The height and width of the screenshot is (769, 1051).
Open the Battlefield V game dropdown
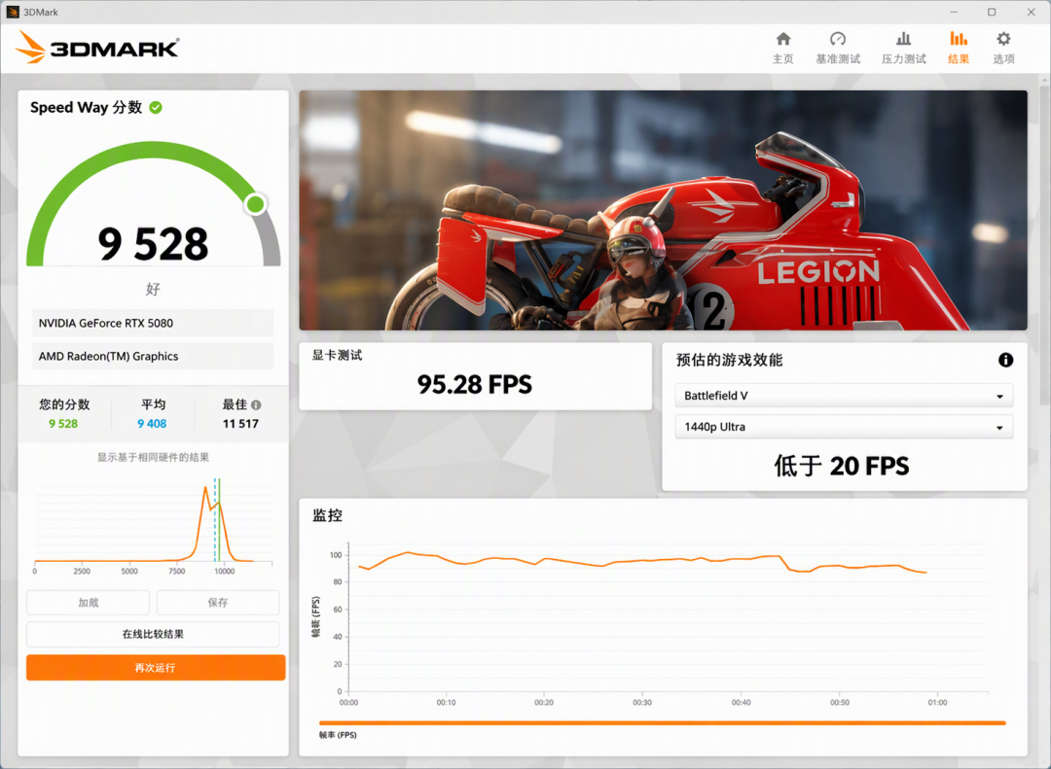(x=844, y=396)
